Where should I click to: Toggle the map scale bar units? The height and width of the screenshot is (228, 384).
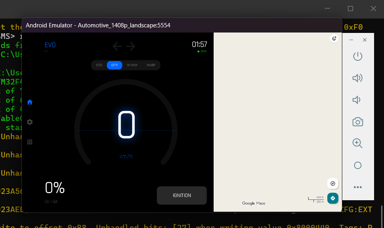316,199
